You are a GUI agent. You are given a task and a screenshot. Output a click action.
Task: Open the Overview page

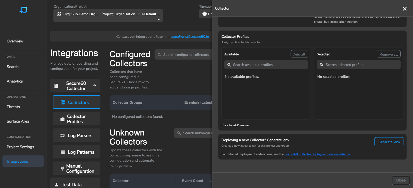15,41
